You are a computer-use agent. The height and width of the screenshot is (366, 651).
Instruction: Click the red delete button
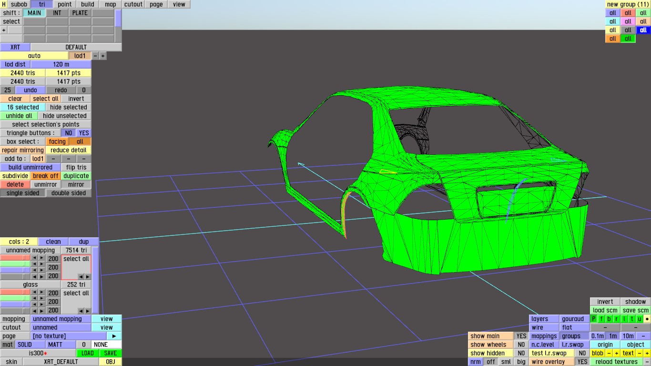15,184
